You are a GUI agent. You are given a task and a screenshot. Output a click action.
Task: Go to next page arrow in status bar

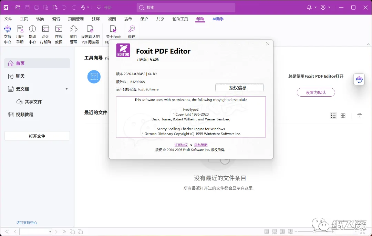point(56,232)
